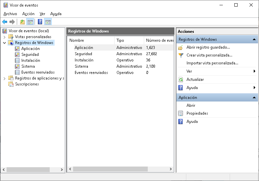
Task: Click the Sistema log icon in tree
Action: click(x=17, y=66)
